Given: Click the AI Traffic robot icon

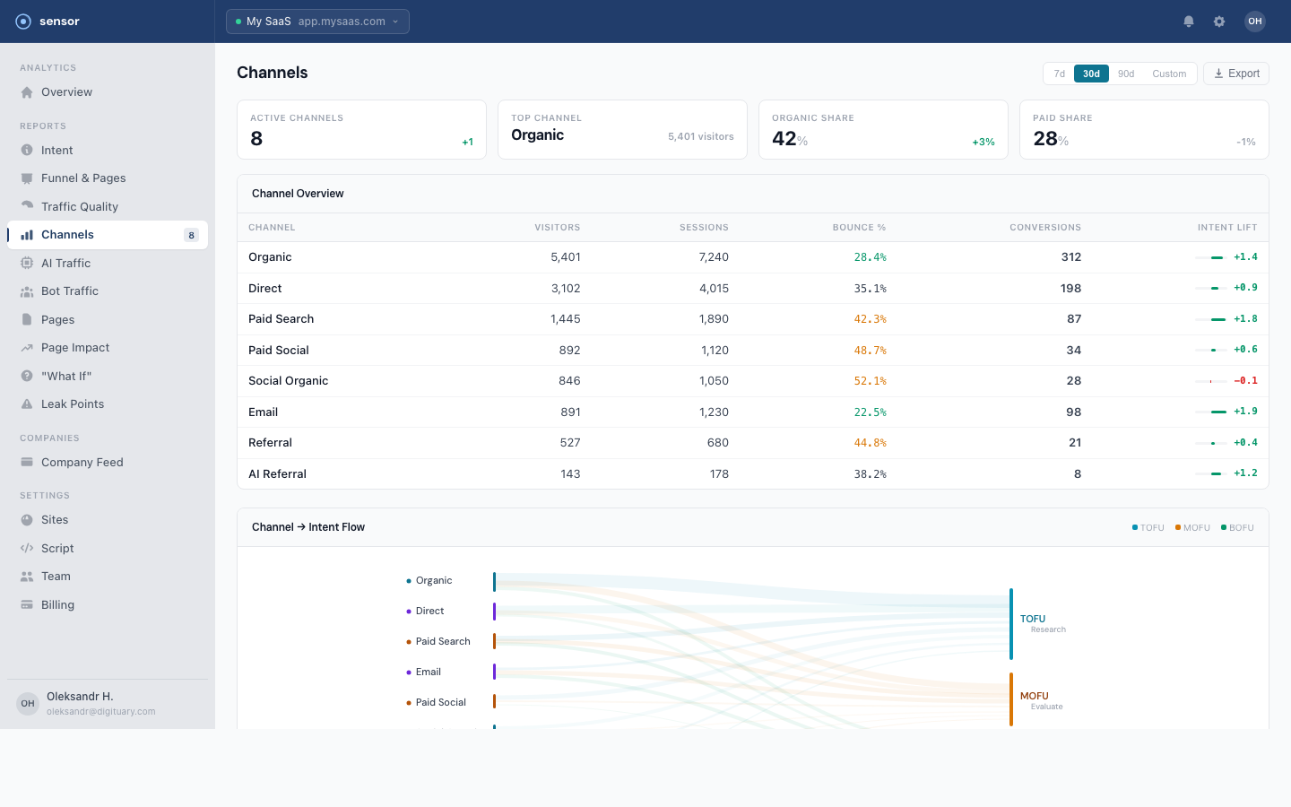Looking at the screenshot, I should [28, 263].
